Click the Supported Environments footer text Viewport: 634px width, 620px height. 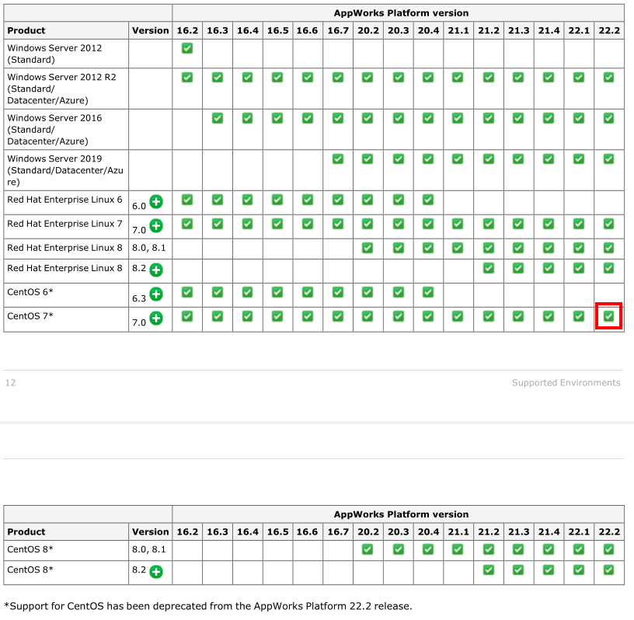pos(566,383)
